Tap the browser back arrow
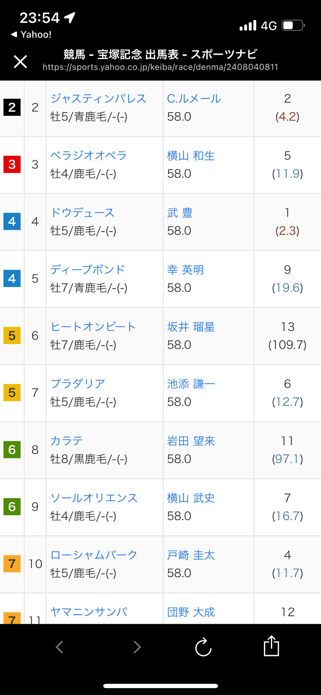 [x=60, y=647]
